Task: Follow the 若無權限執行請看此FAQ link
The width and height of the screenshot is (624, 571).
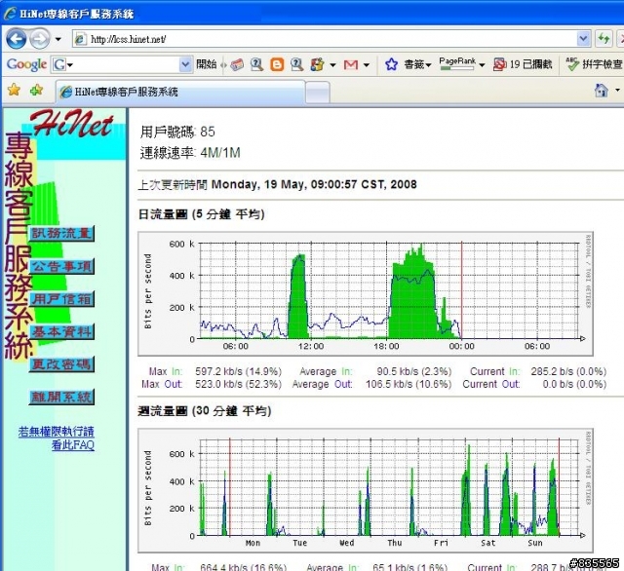Action: 57,438
